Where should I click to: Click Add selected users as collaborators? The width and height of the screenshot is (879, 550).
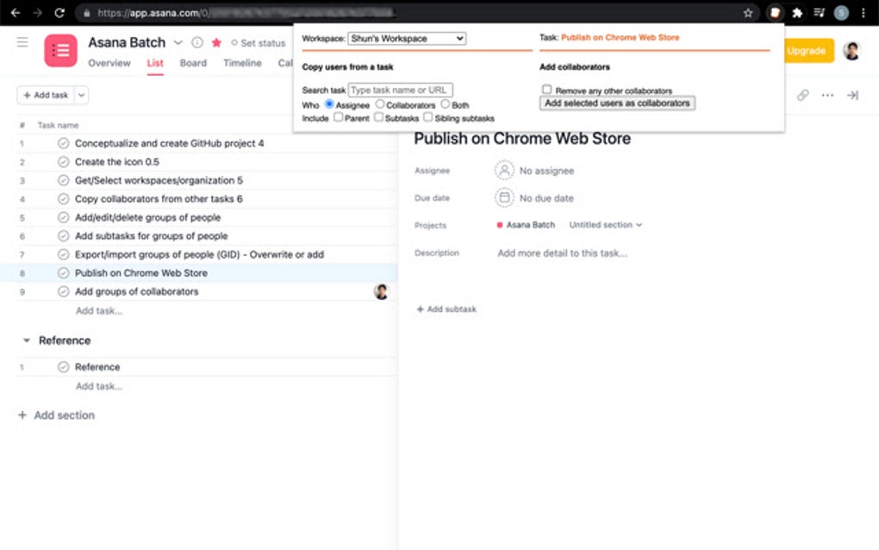tap(617, 102)
